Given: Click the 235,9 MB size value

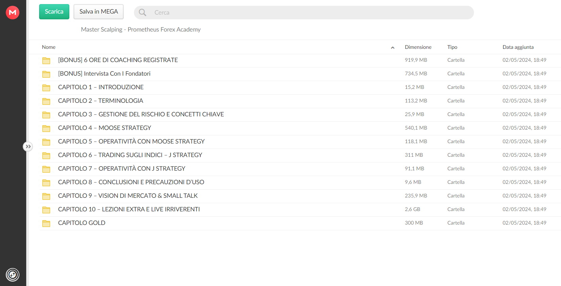Looking at the screenshot, I should pyautogui.click(x=416, y=196).
